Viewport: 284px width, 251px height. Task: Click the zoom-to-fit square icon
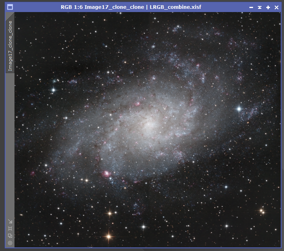pos(10,229)
